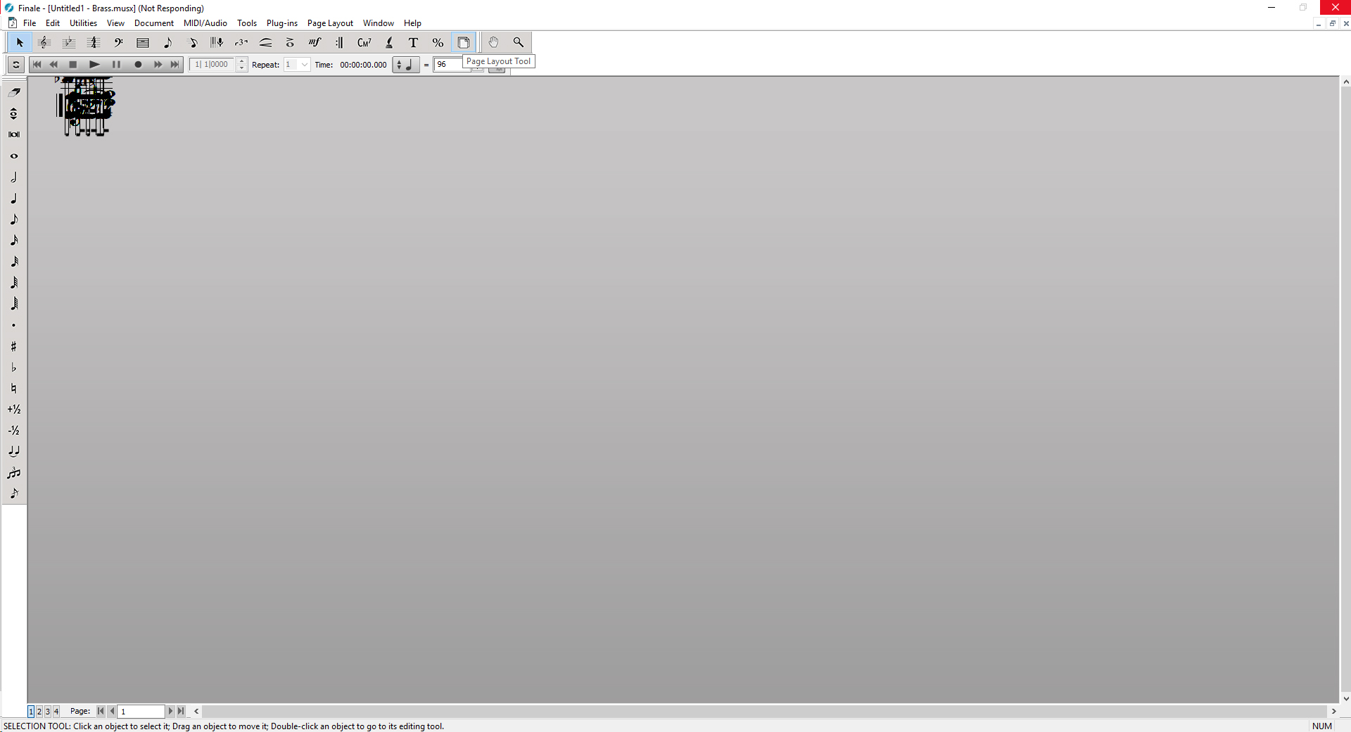Select the sharp accidental in the palette
Image resolution: width=1351 pixels, height=732 pixels.
tap(13, 346)
